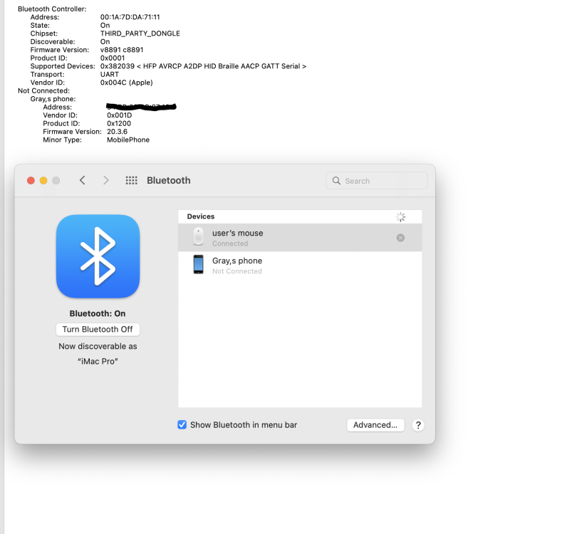Click the large blue Bluetooth logo icon
This screenshot has width=577, height=534.
98,256
